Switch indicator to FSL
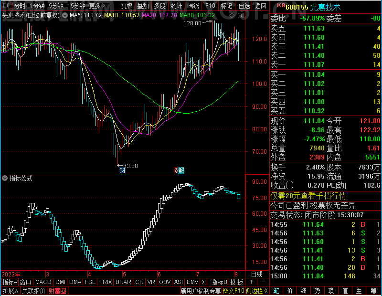Image resolution: width=382 pixels, height=296 pixels. tap(90, 282)
